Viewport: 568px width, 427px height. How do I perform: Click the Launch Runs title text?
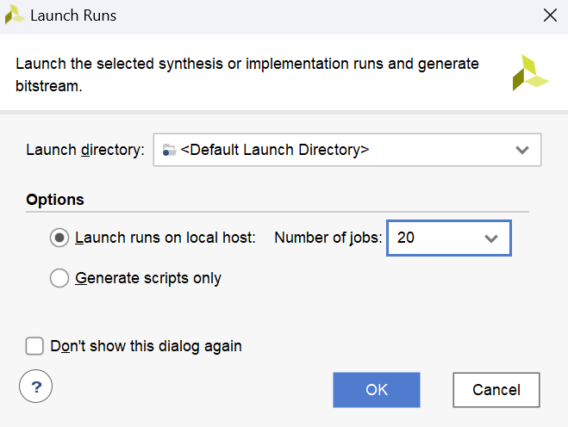73,15
